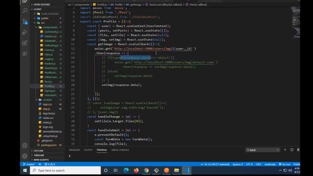Open Navbar.js in the explorer
313x176 pixels.
coord(50,64)
